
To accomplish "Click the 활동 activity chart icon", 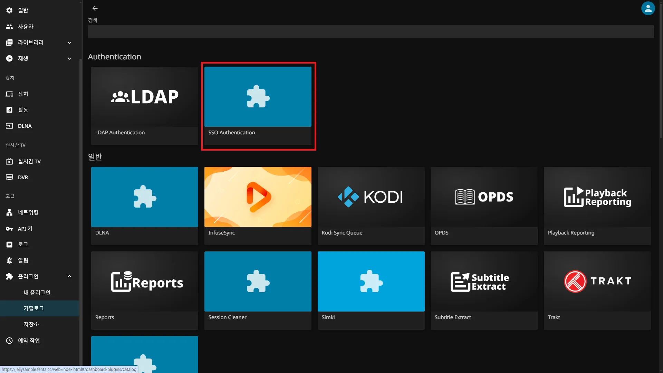I will (x=9, y=110).
